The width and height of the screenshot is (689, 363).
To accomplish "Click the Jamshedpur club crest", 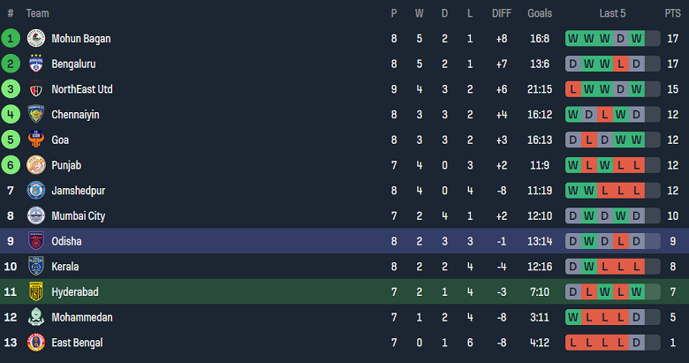I will tap(36, 191).
